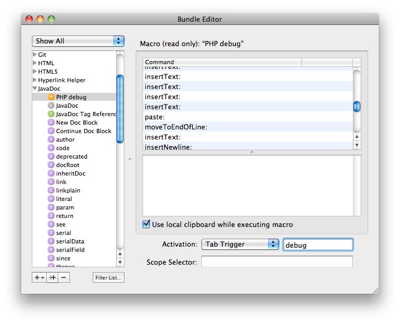Viewport: 400px width, 323px height.
Task: Select the deprecated snippet row
Action: (x=74, y=156)
